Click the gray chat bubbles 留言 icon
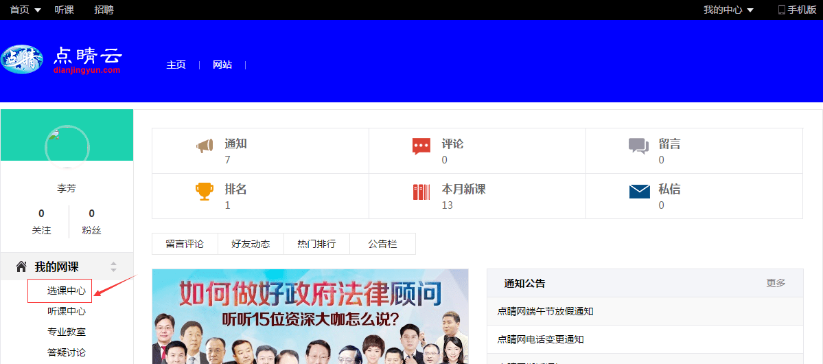 (x=638, y=146)
